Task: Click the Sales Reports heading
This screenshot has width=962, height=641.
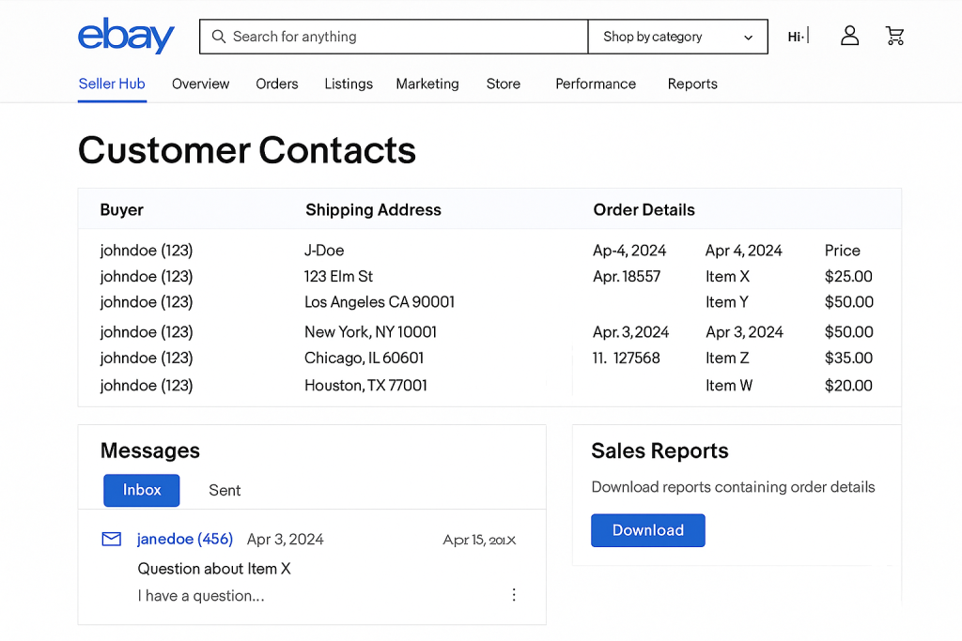Action: [x=659, y=451]
